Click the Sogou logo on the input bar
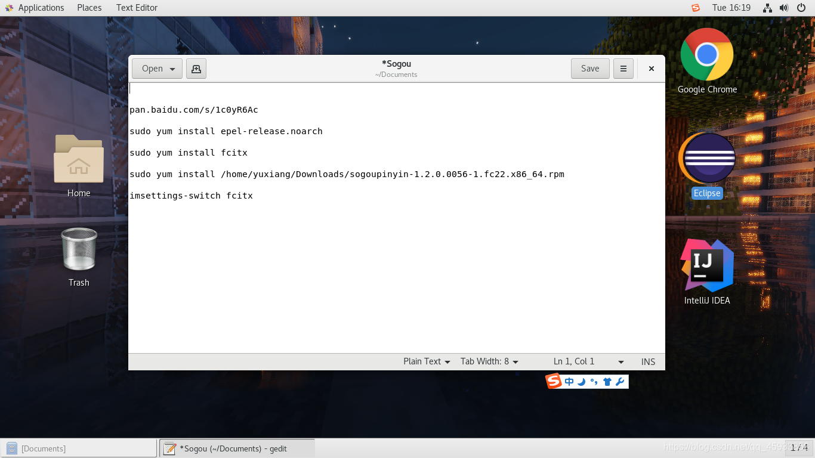The width and height of the screenshot is (815, 458). [554, 381]
